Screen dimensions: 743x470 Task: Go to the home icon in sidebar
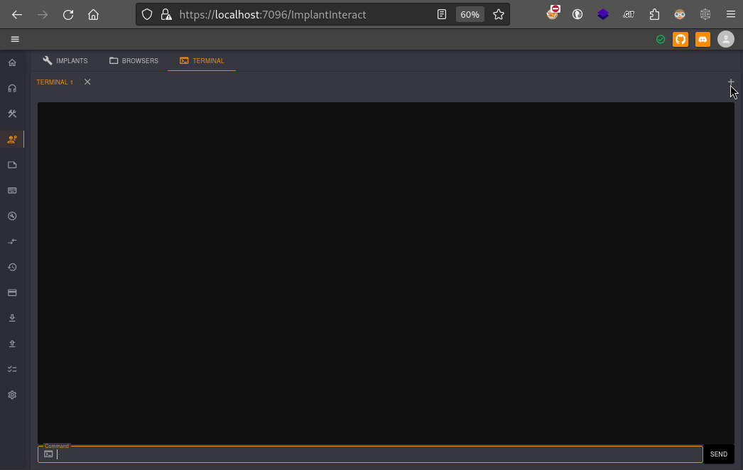pos(12,62)
